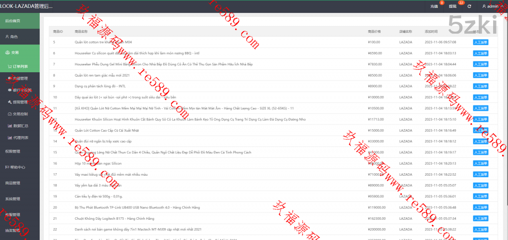Click the refresh icon in top bar
This screenshot has height=240, width=508.
pos(469,6)
